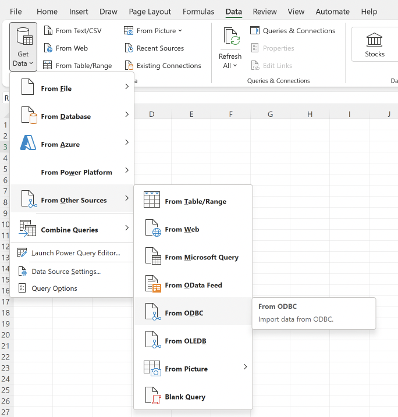Select Launch Power Query Editor entry
The height and width of the screenshot is (417, 398).
pos(72,252)
